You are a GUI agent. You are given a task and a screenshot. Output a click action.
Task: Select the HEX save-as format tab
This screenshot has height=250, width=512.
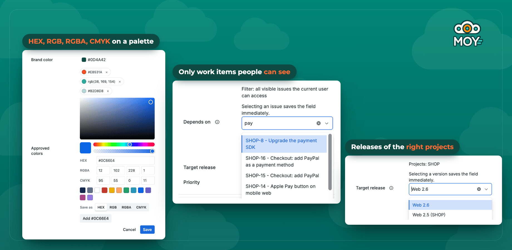click(x=101, y=207)
